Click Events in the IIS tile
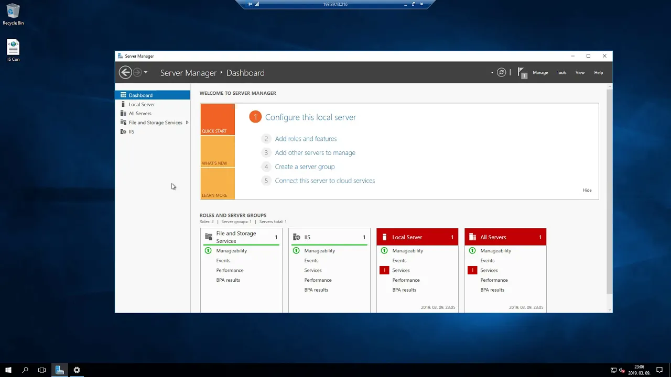 coord(311,261)
